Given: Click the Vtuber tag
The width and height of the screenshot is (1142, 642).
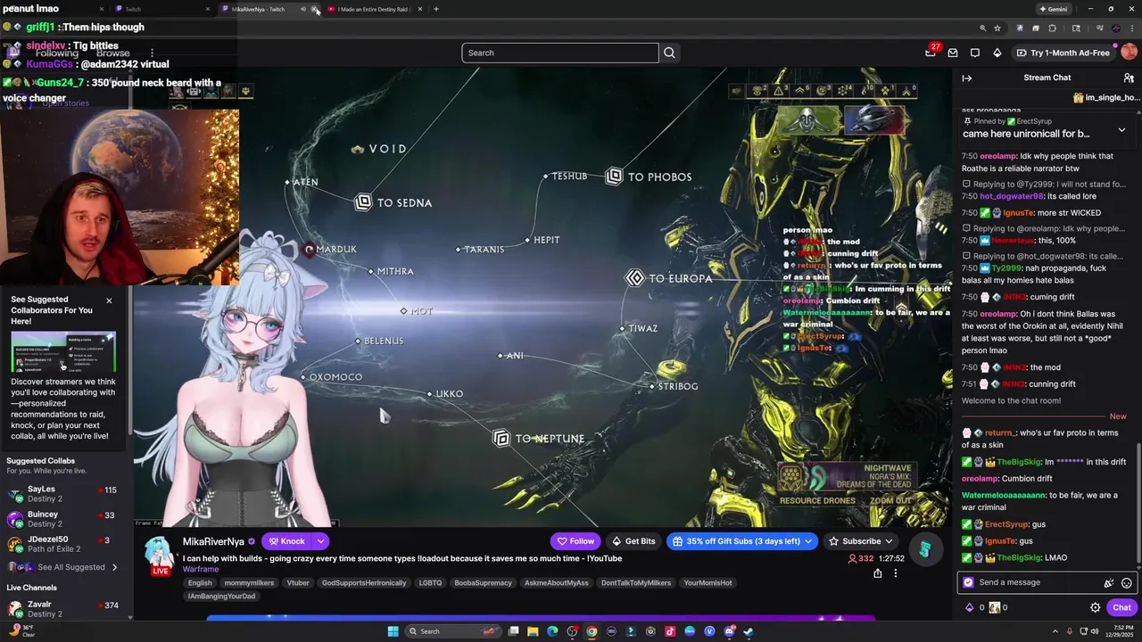Looking at the screenshot, I should tap(298, 583).
